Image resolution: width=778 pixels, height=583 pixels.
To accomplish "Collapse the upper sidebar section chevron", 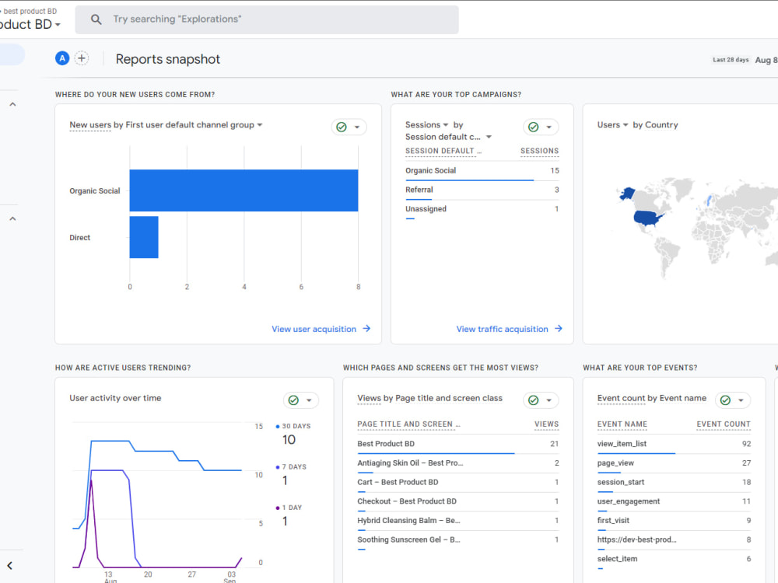I will pyautogui.click(x=13, y=104).
